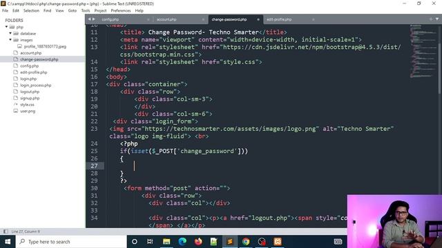Viewport: 442px width, 248px height.
Task: Switch to the account.php tab
Action: click(166, 19)
